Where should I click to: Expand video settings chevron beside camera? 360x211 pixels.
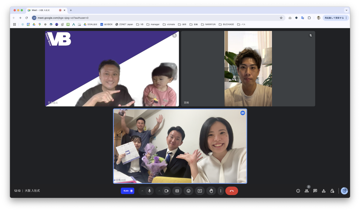(x=159, y=191)
